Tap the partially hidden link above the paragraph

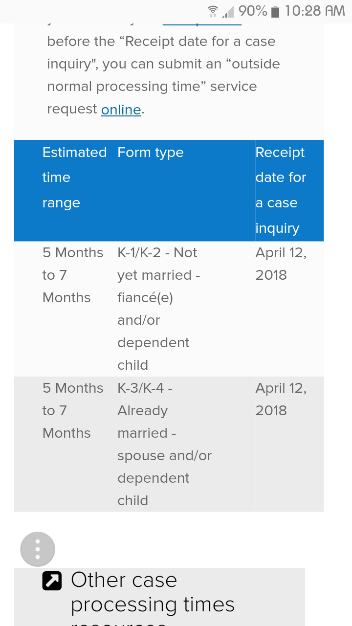pos(202,24)
